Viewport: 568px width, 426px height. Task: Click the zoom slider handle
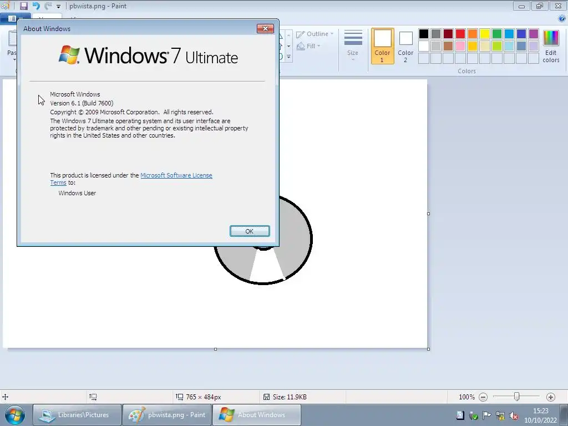coord(517,397)
